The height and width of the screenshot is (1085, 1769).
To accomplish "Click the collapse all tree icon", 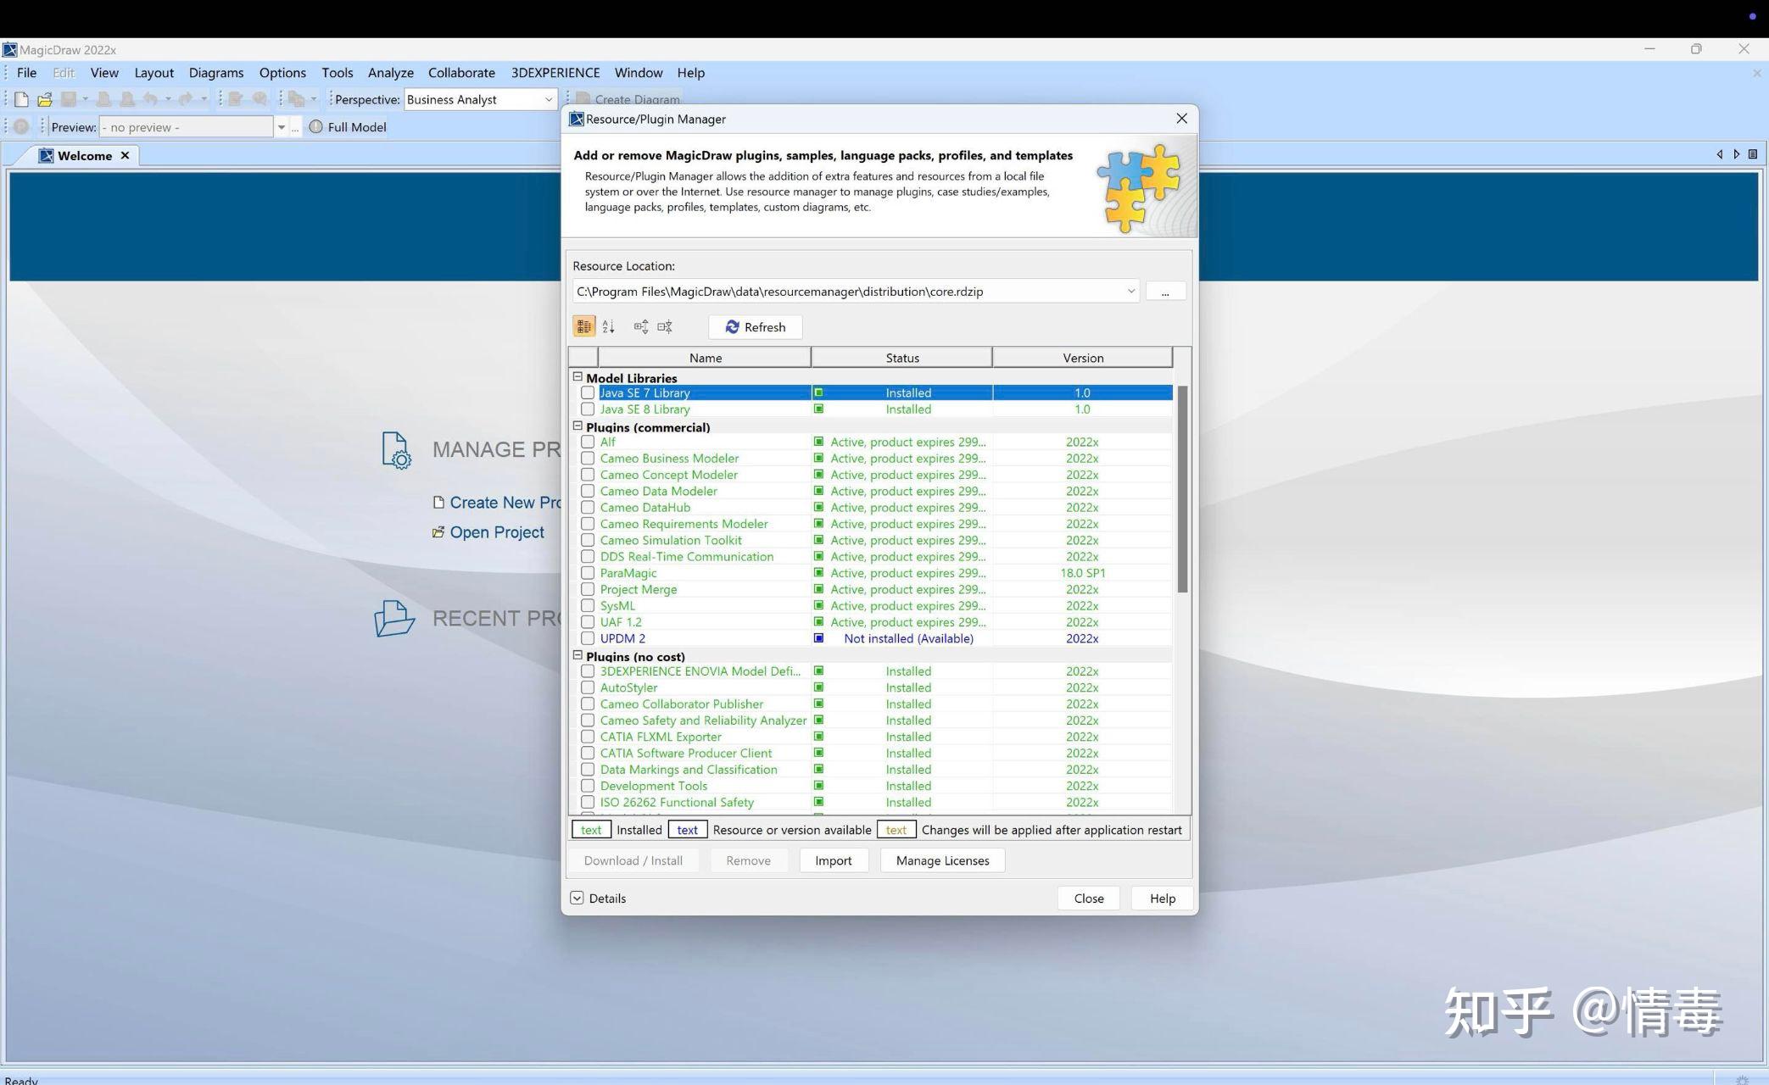I will tap(665, 326).
